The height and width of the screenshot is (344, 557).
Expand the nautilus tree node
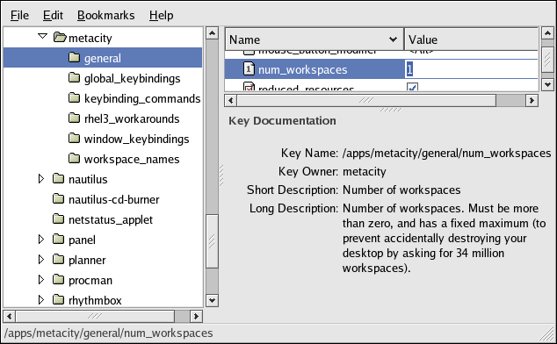41,178
